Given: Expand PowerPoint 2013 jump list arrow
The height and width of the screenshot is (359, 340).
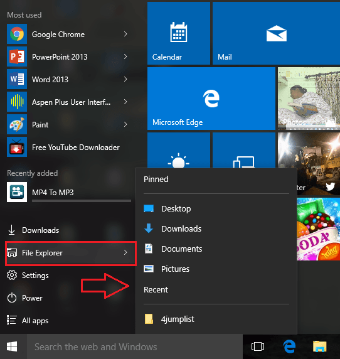Looking at the screenshot, I should (125, 56).
